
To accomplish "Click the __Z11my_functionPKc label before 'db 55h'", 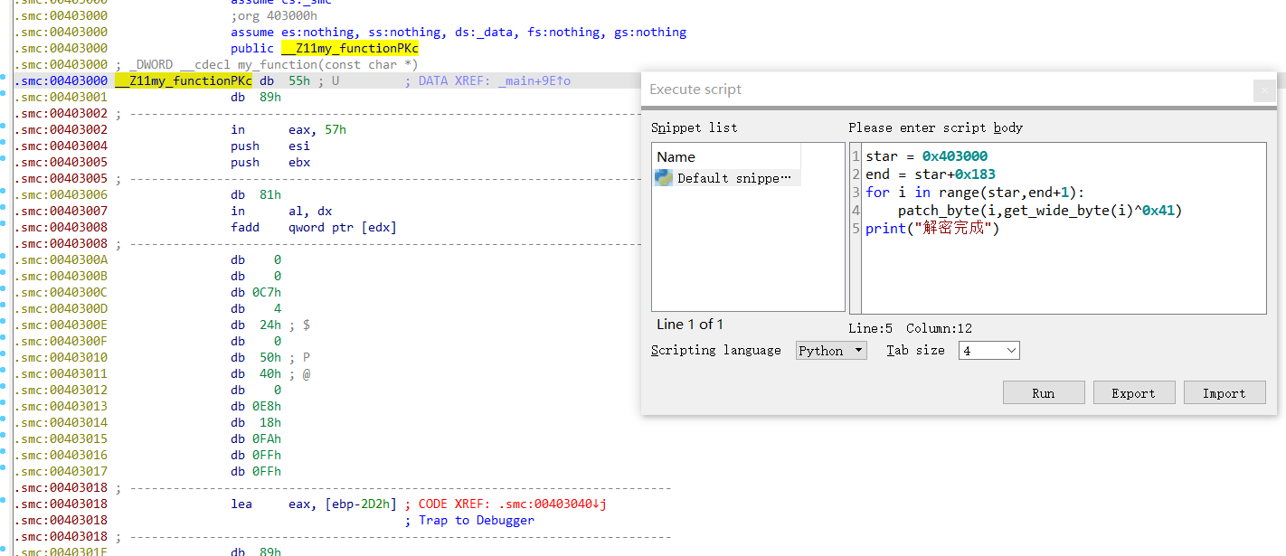I will tap(184, 80).
